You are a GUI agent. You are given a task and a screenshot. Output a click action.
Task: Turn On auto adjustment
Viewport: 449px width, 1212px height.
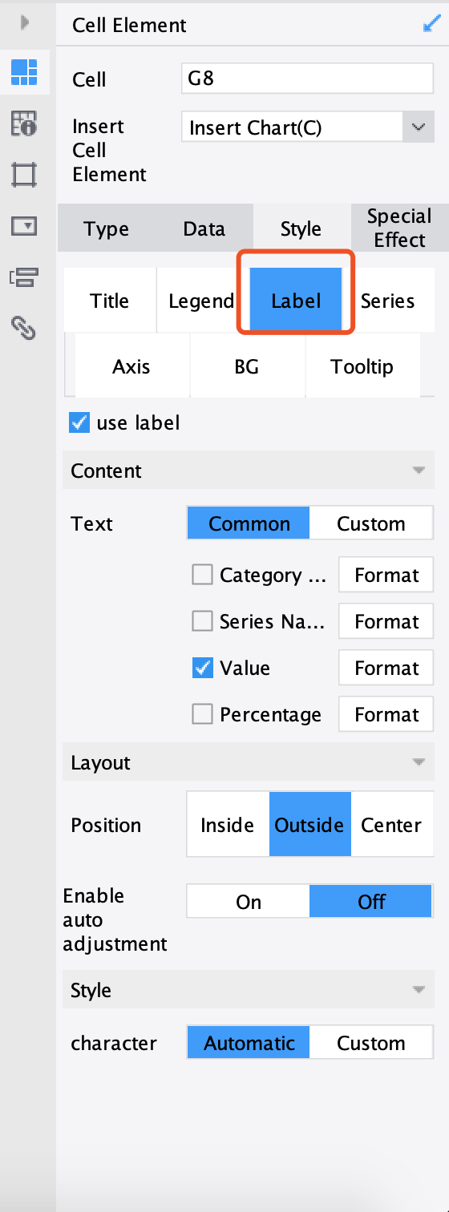[249, 902]
